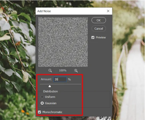Click the Amount label
This screenshot has height=120, width=145.
point(46,79)
